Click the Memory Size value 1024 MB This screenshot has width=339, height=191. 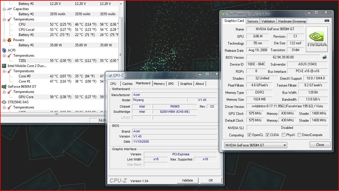pos(260,100)
